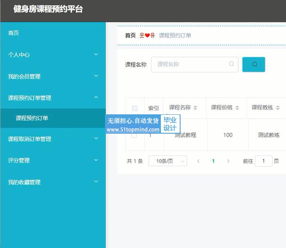Click the blue search button
The width and height of the screenshot is (286, 248).
(254, 64)
